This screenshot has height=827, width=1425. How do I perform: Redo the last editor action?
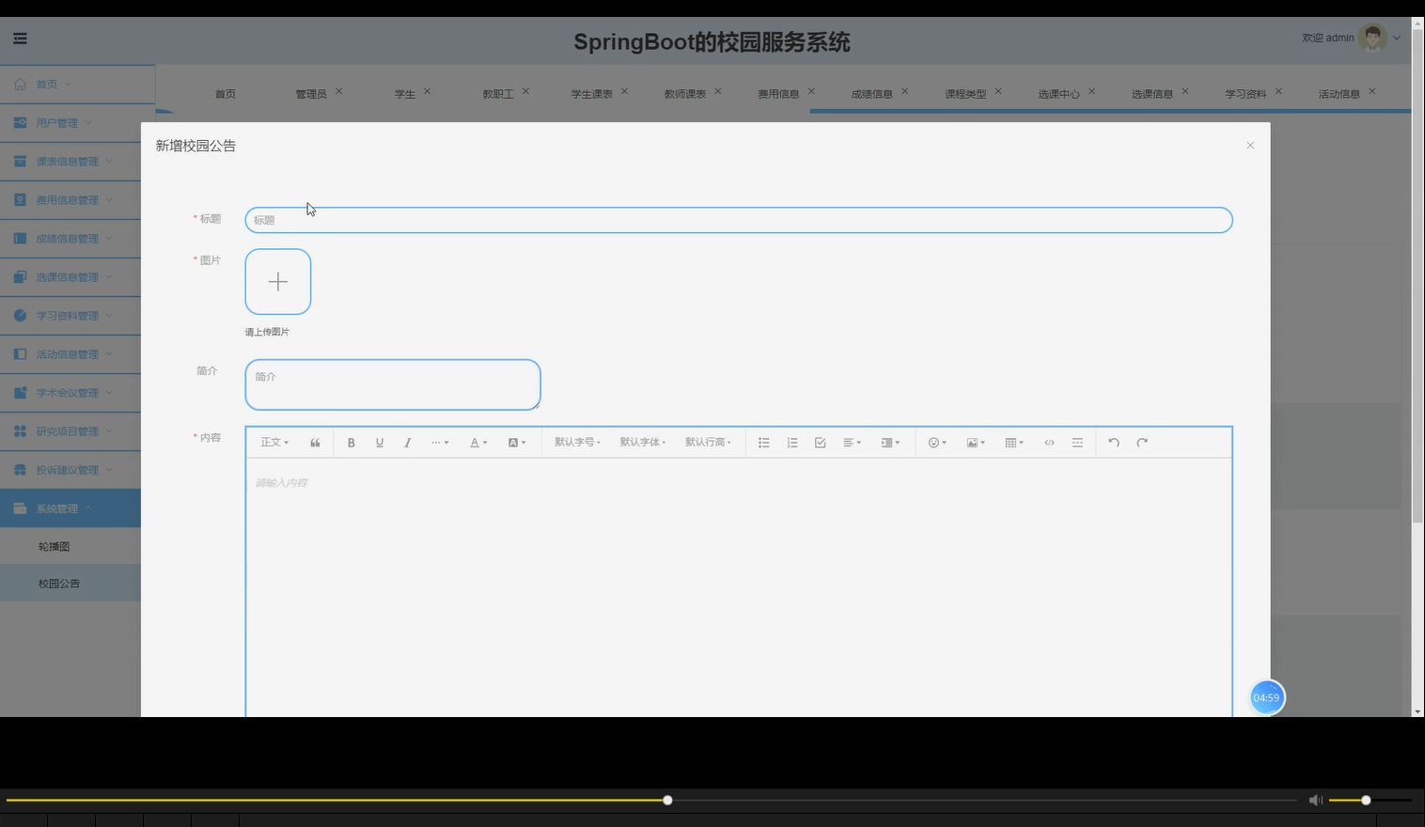[1142, 443]
